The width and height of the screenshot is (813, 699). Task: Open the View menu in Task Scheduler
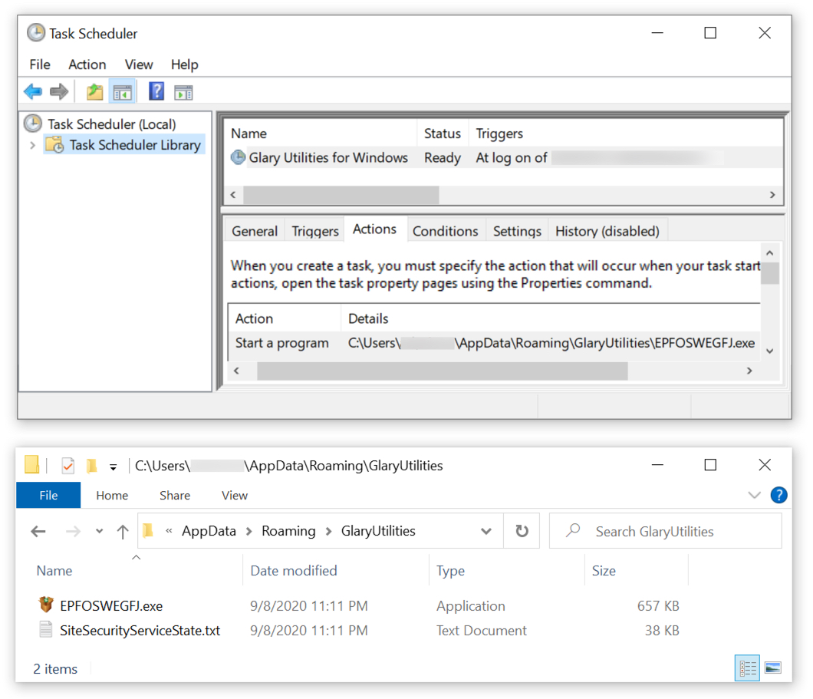click(138, 64)
